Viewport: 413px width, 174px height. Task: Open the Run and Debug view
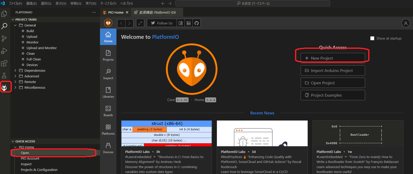coord(4,51)
